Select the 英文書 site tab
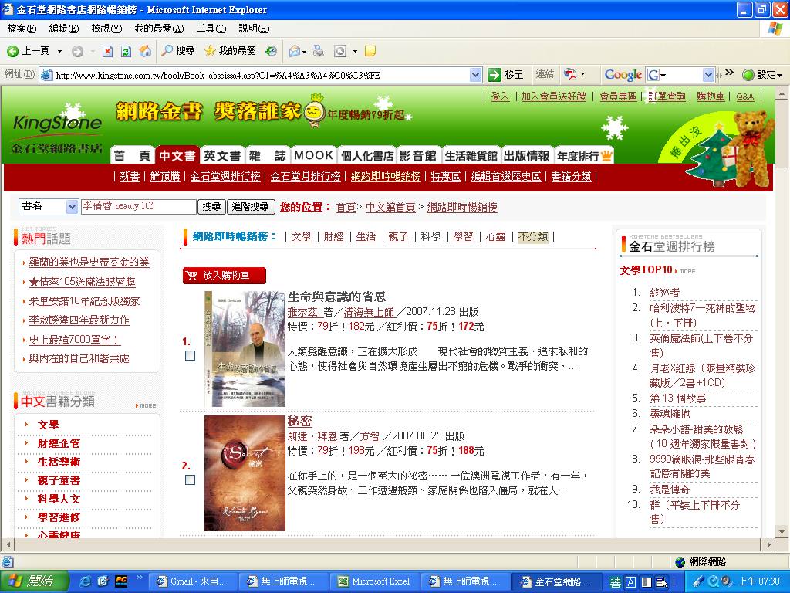 click(221, 155)
